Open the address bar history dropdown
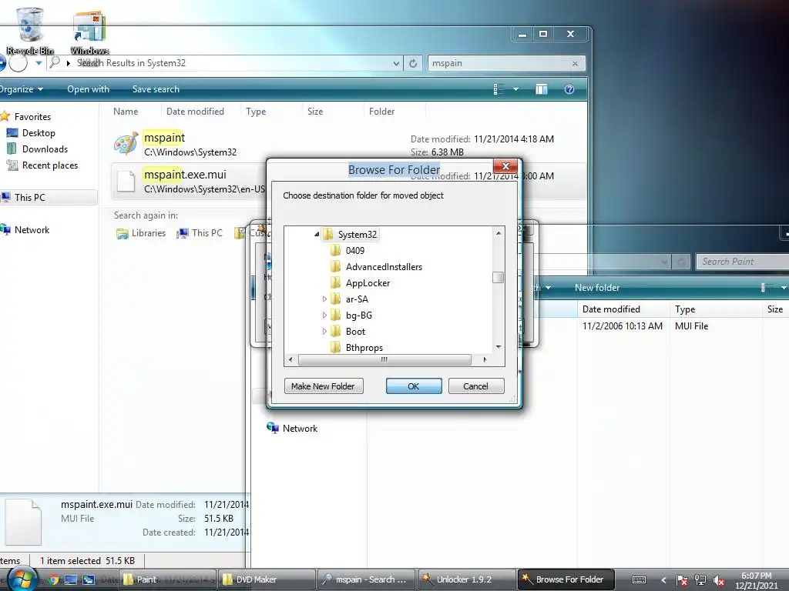Screen dimensions: 789x591 point(396,63)
